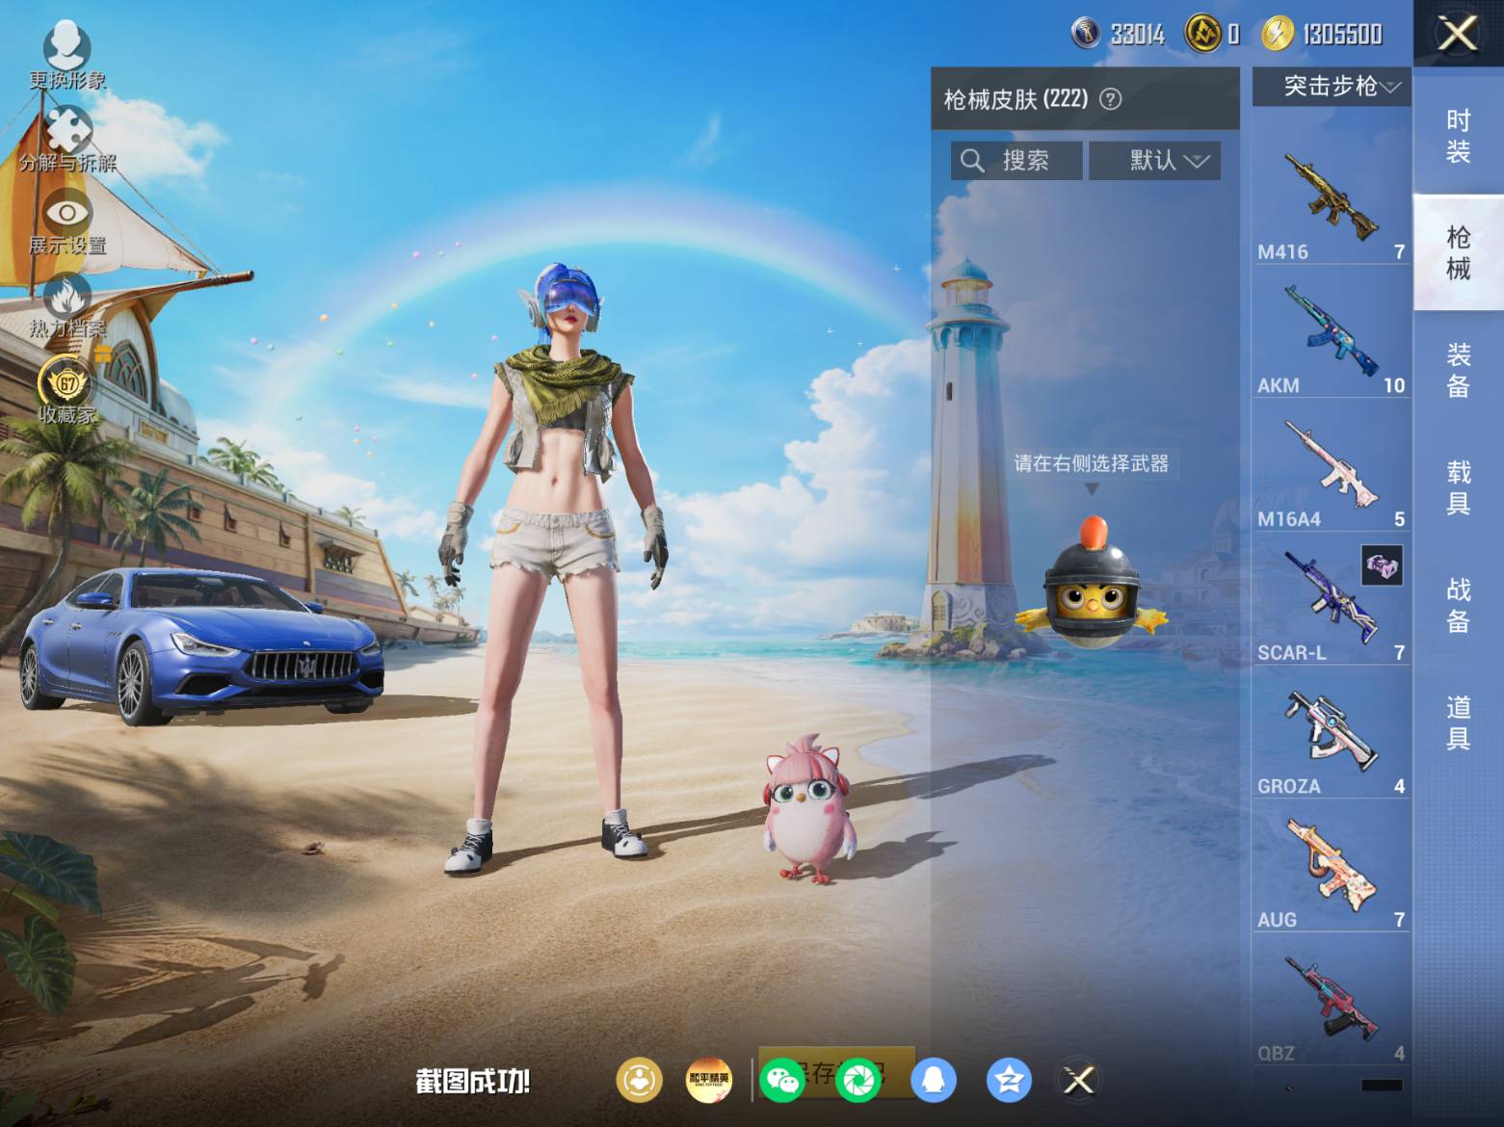The image size is (1504, 1127).
Task: Select the GROZA weapon skin thumbnail
Action: click(1332, 734)
